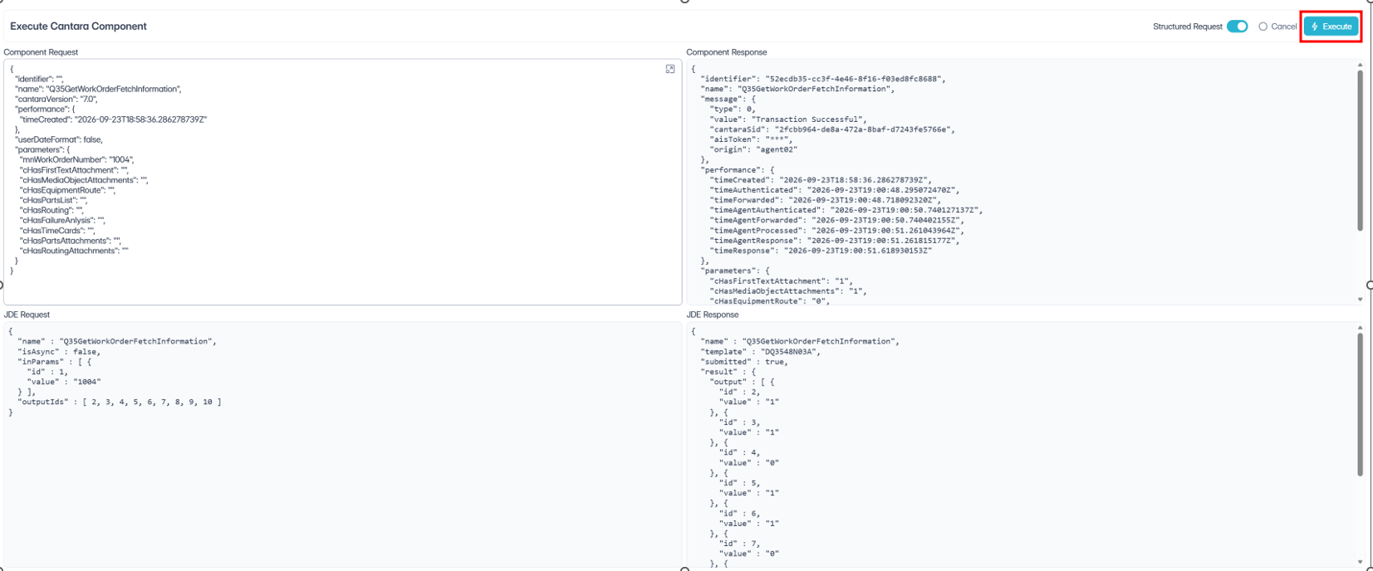Click the "timeAgentForwarded" line
The width and height of the screenshot is (1373, 571).
click(836, 220)
